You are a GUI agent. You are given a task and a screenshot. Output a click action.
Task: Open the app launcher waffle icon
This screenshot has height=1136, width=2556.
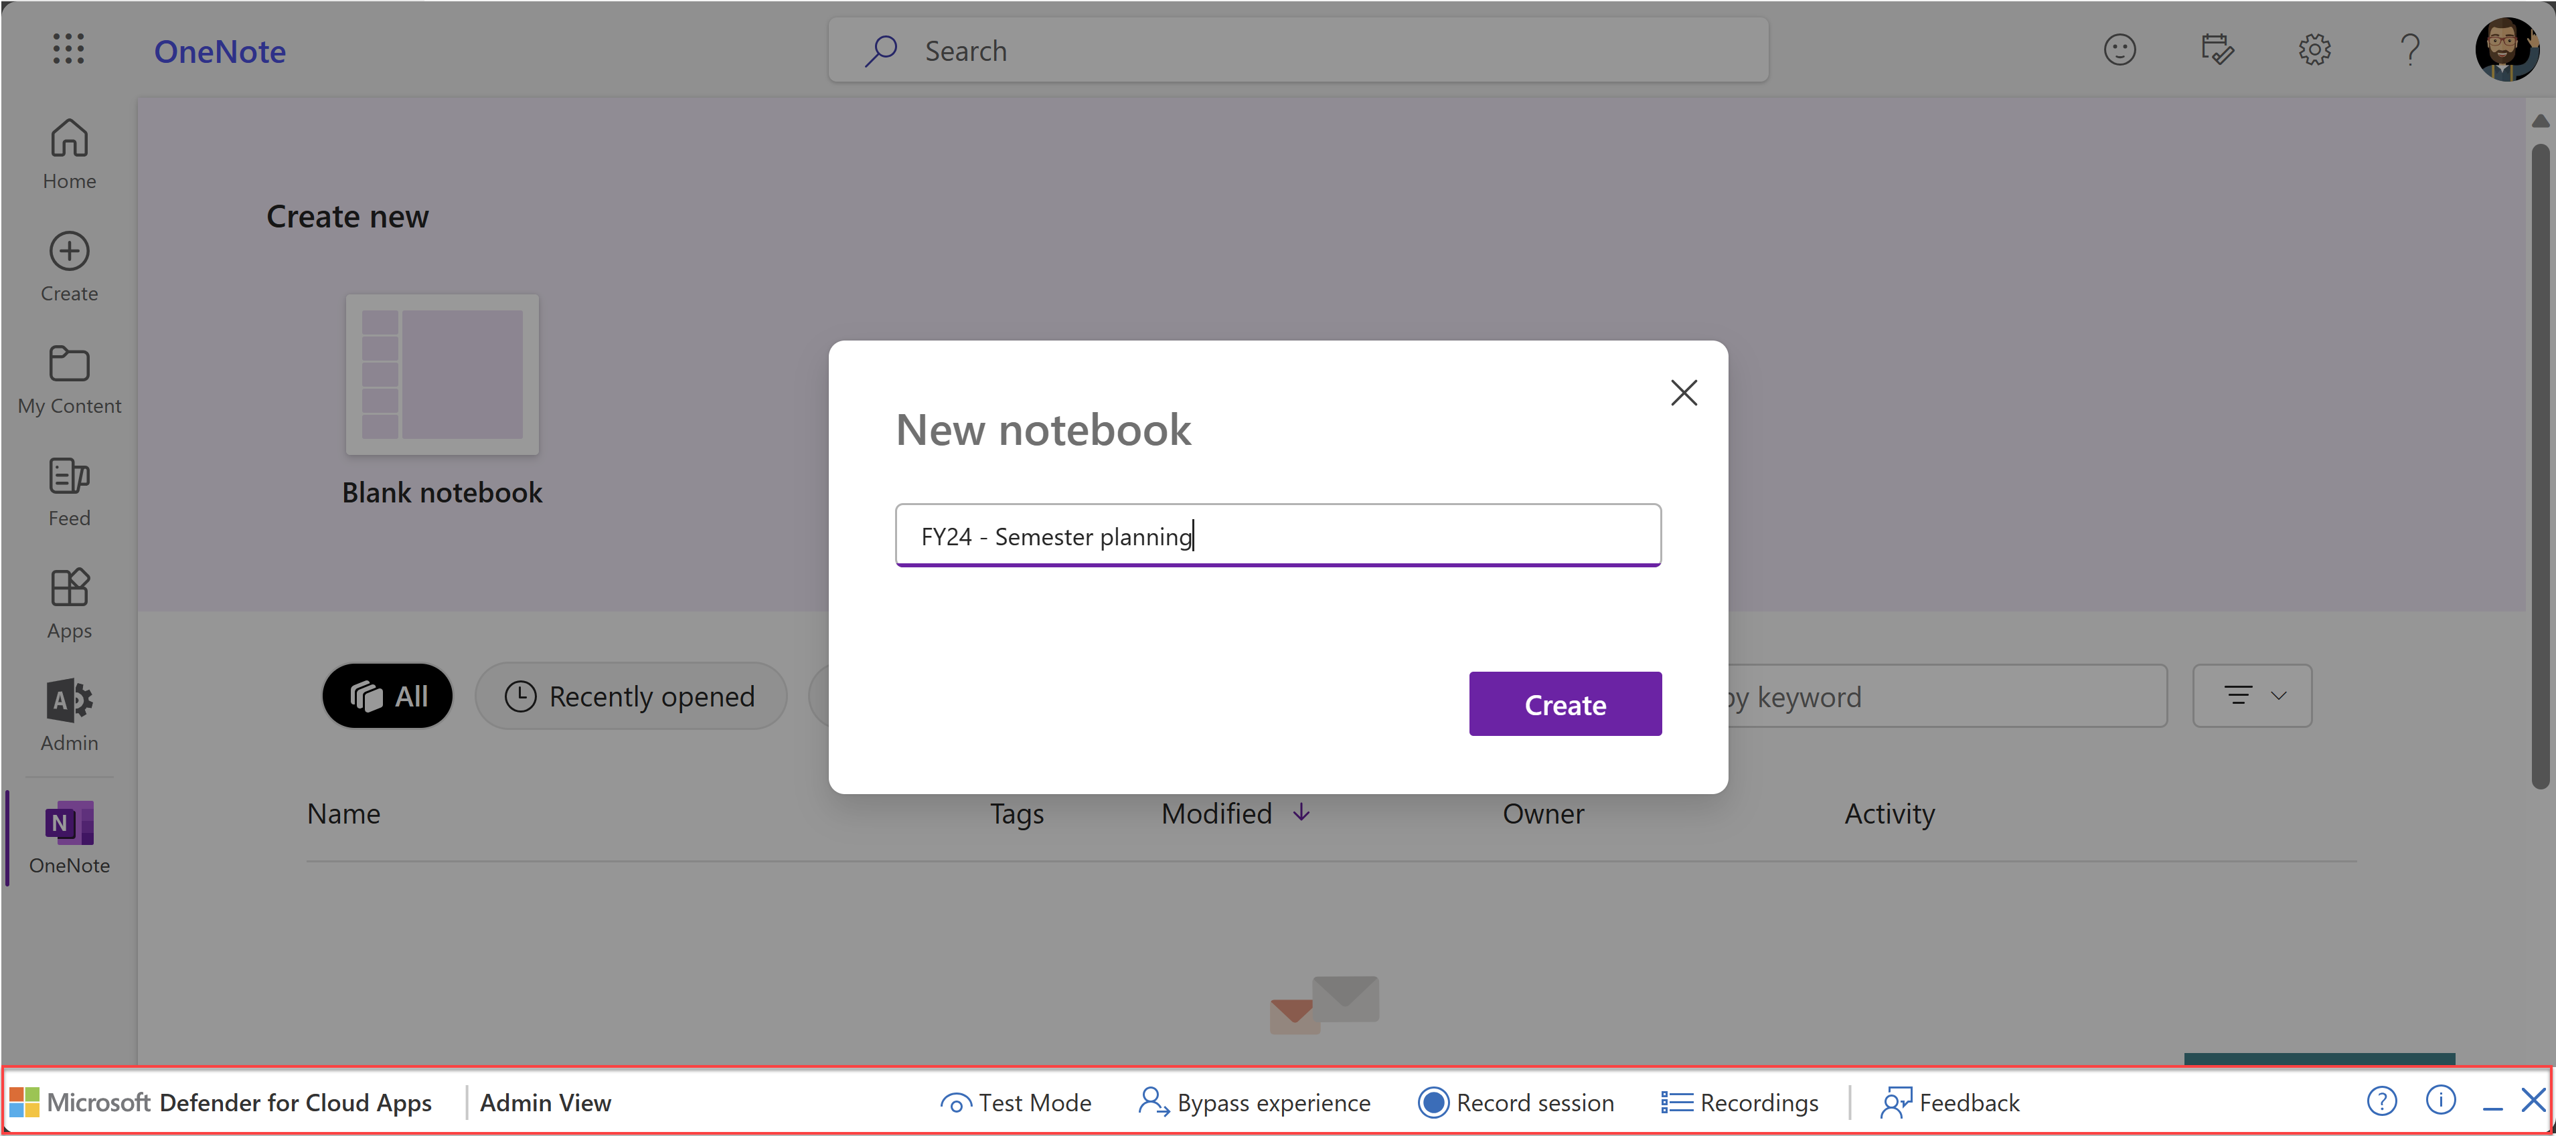(68, 49)
